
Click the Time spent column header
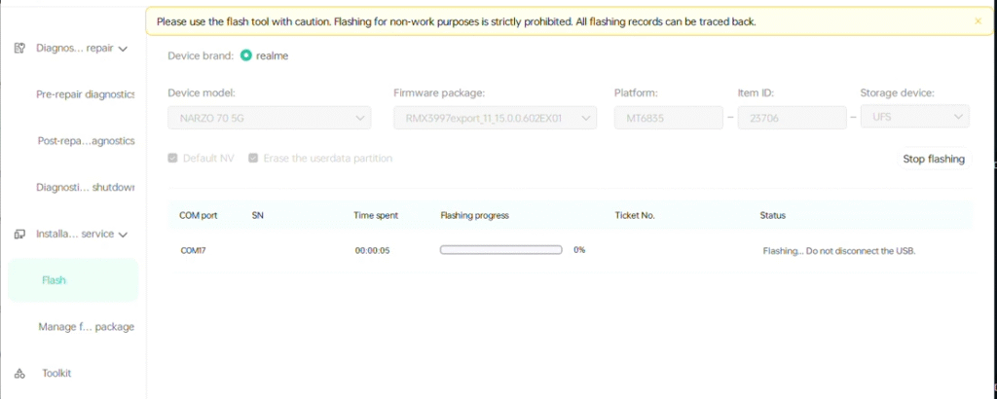coord(376,215)
